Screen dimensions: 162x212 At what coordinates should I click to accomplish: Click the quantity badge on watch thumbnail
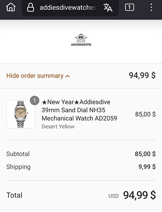pos(35,101)
